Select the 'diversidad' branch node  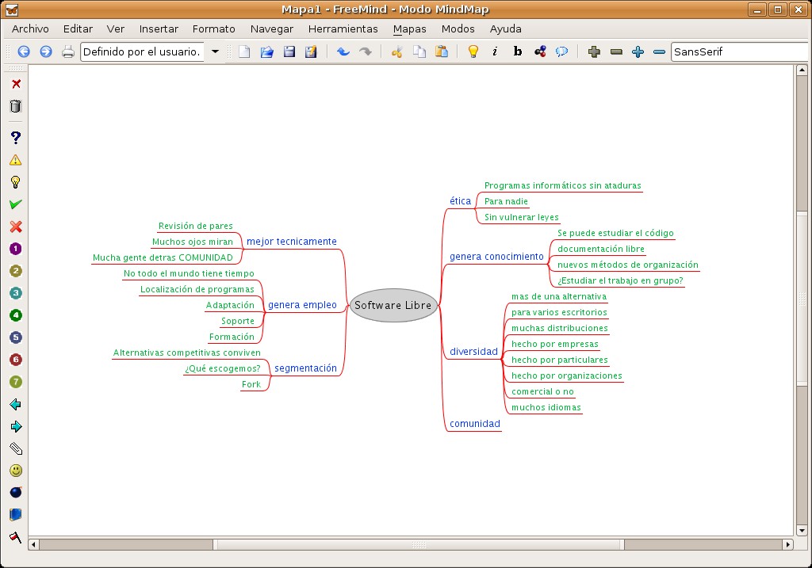click(473, 352)
